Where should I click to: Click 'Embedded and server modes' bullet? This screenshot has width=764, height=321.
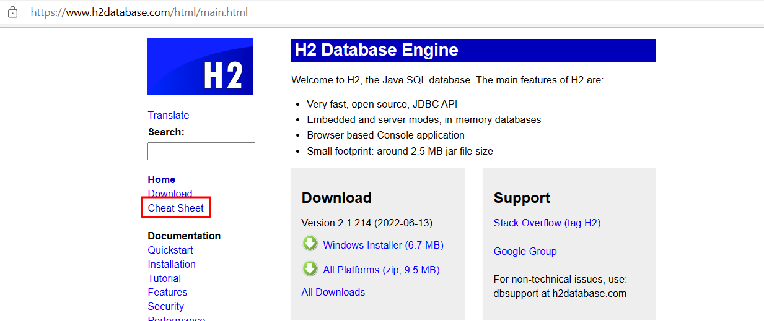click(x=424, y=119)
